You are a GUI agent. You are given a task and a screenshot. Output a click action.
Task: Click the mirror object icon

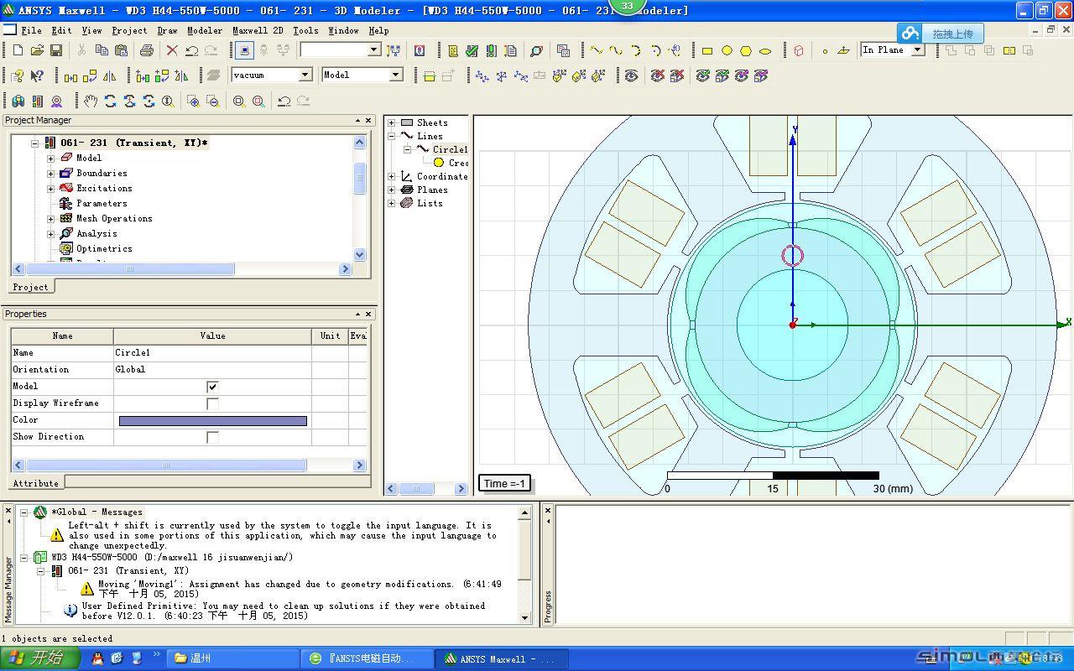pos(109,75)
